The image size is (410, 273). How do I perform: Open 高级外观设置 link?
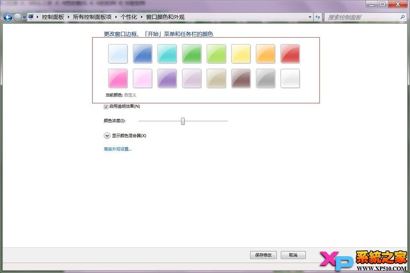[x=117, y=149]
